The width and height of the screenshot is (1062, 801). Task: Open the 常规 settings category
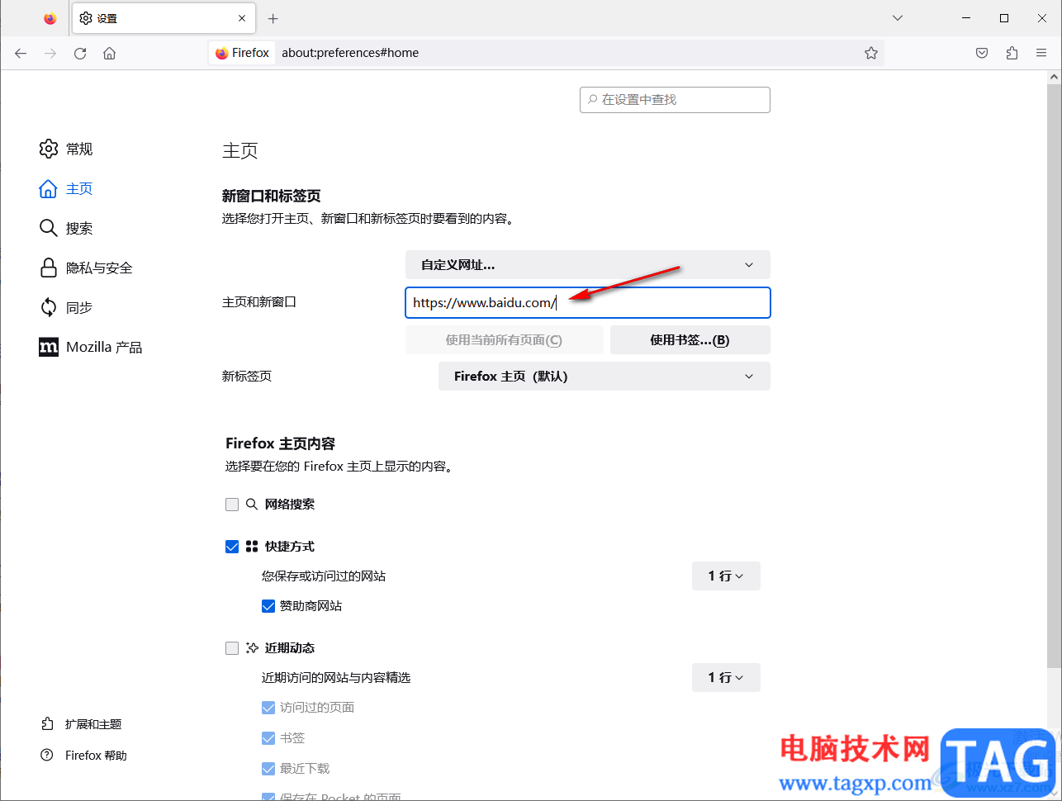(x=66, y=149)
